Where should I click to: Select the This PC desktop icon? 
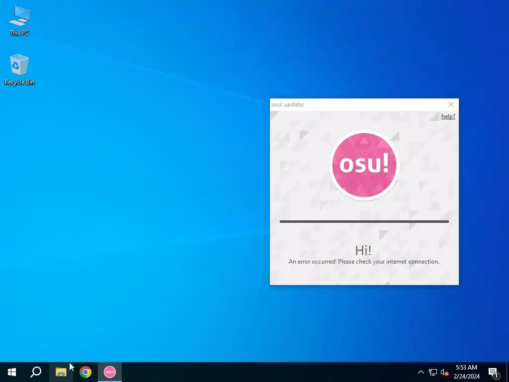click(x=19, y=20)
